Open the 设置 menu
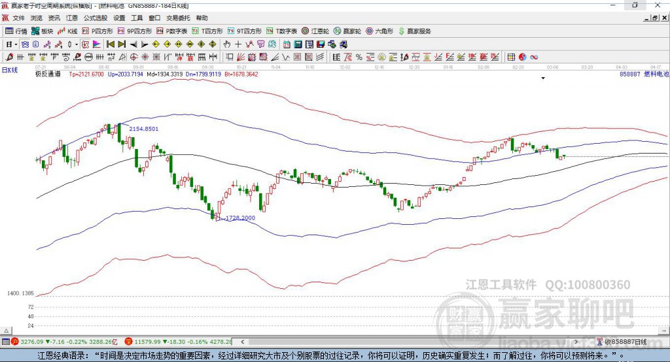Image resolution: width=670 pixels, height=362 pixels. [x=119, y=18]
